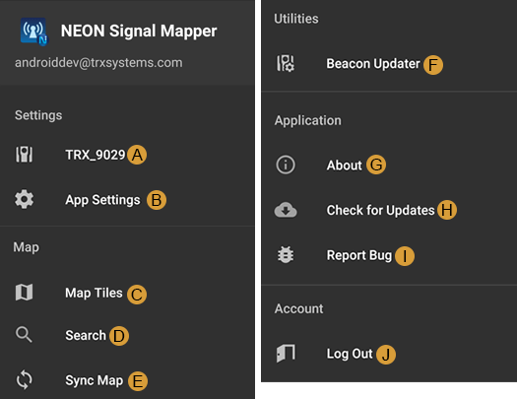Click the TRX_9029 tracking unit icon
517x399 pixels.
(x=24, y=155)
